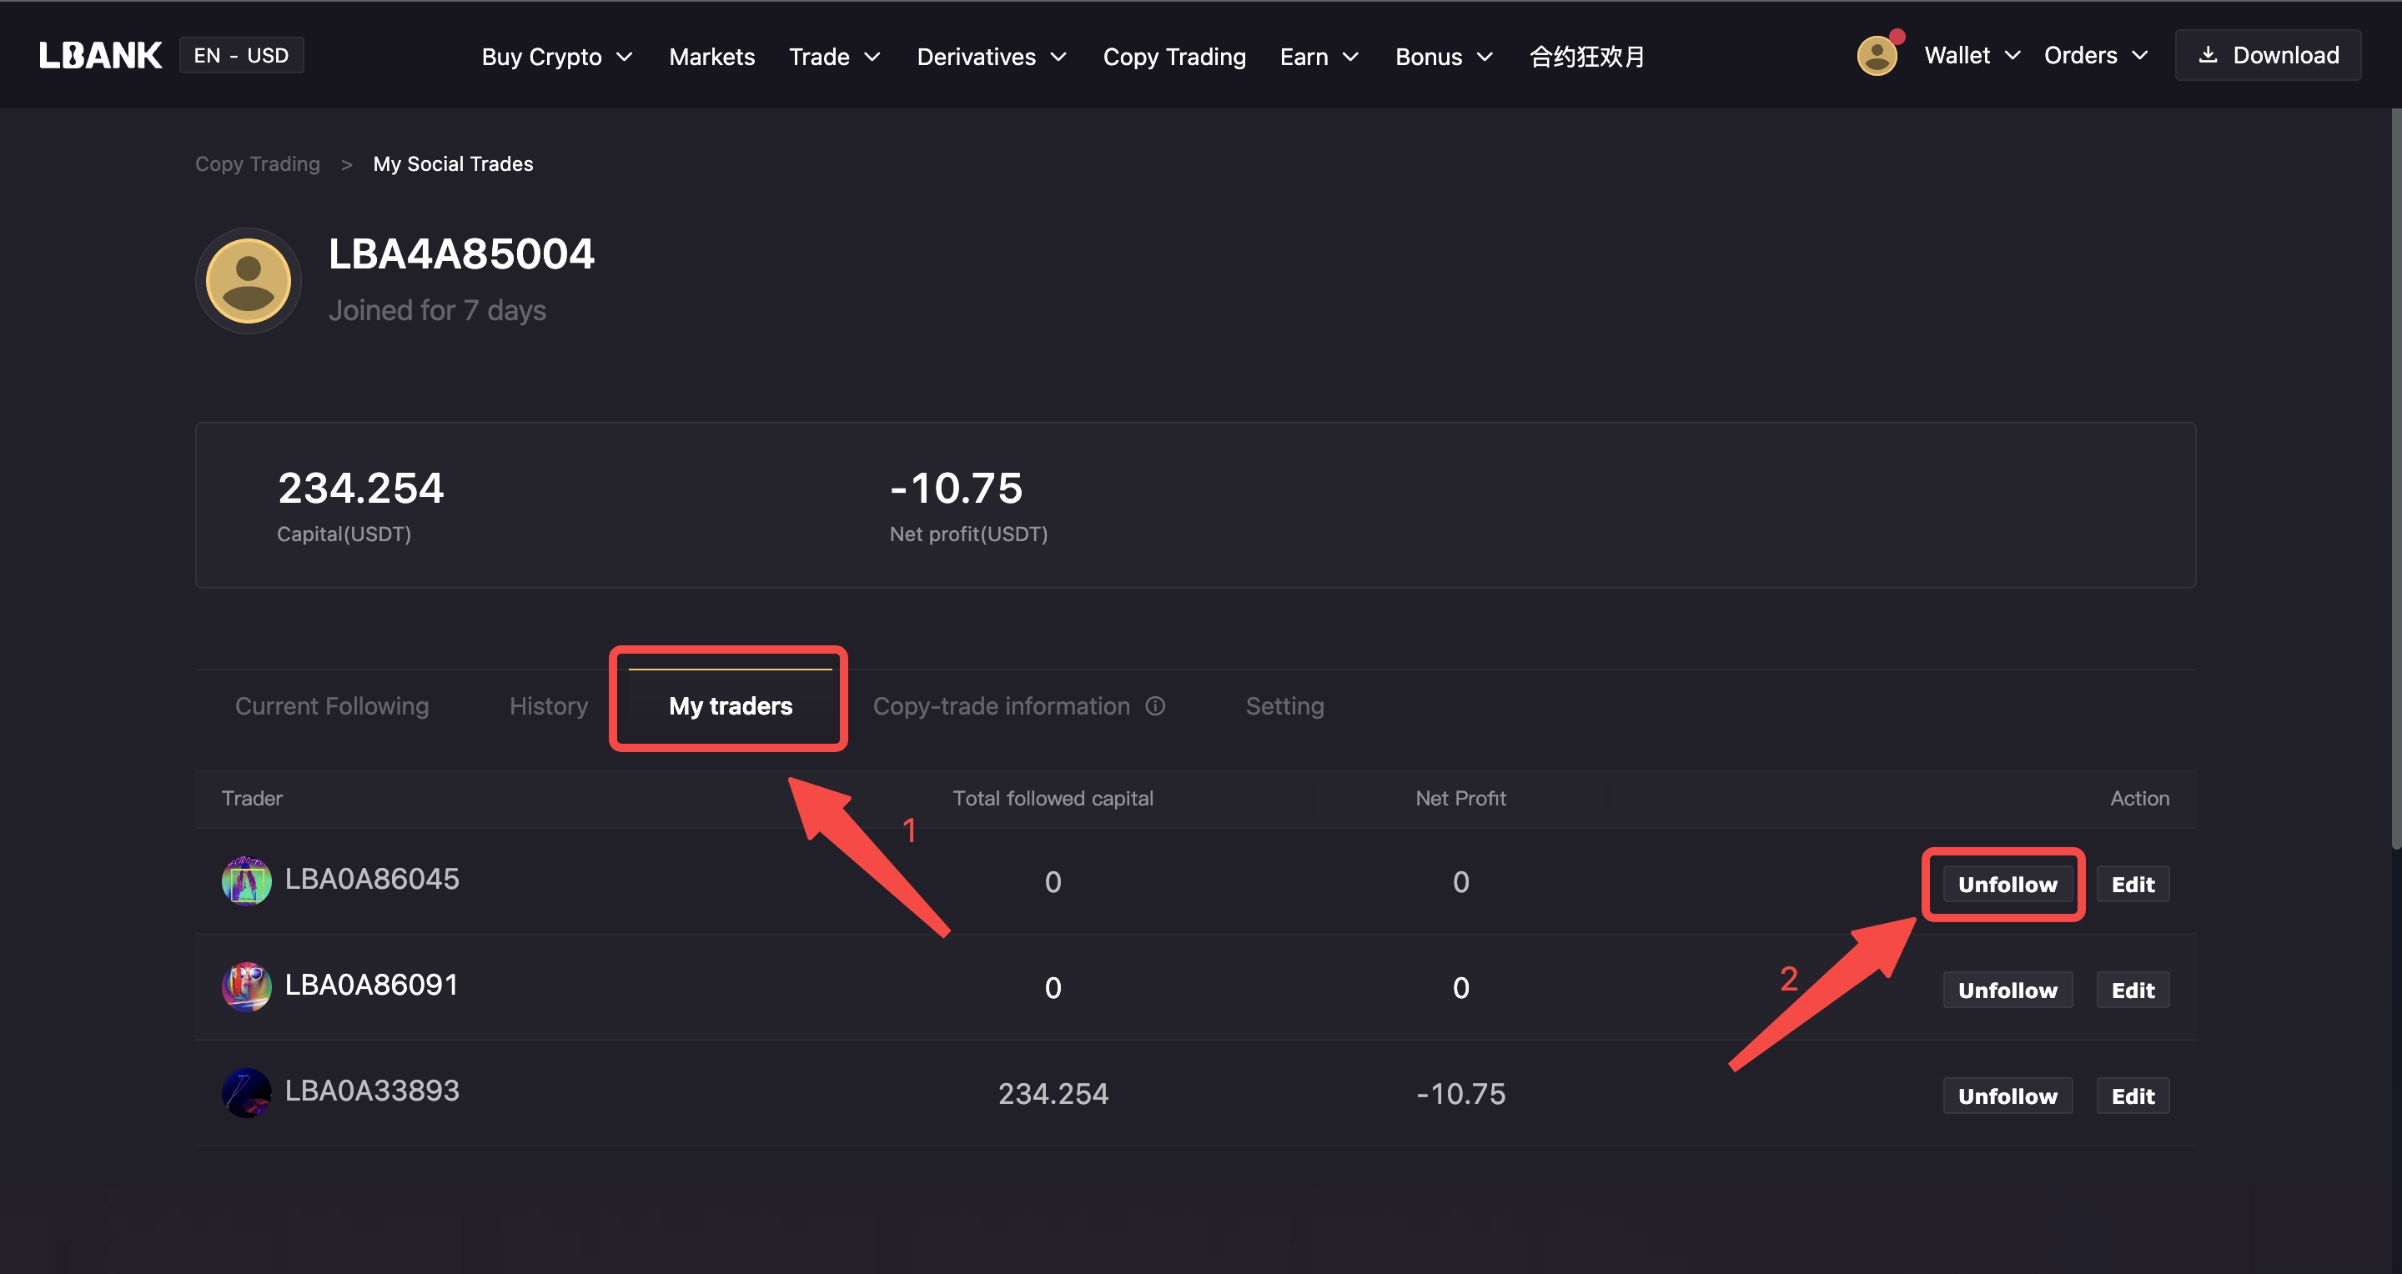Click the account avatar in header
2402x1274 pixels.
coord(1877,56)
